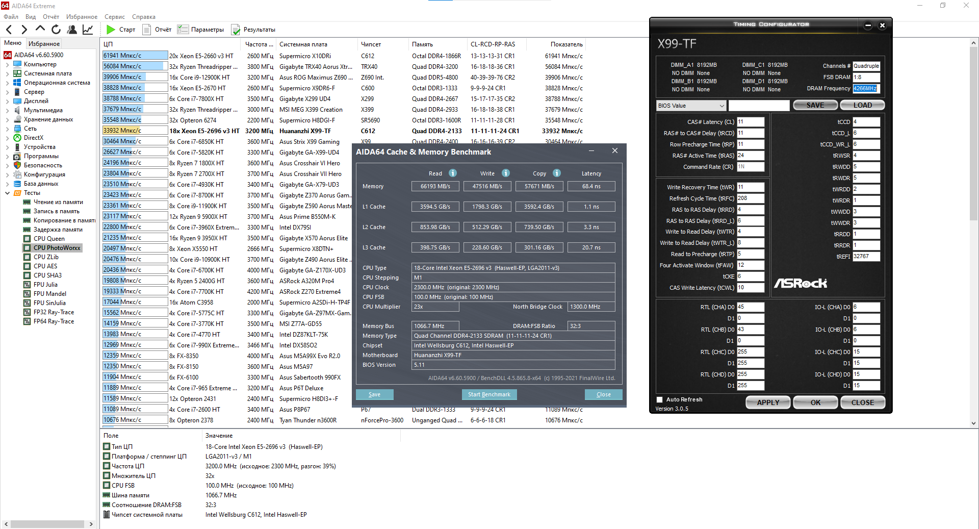This screenshot has height=529, width=979.
Task: Click Close in the Cache & Memory Benchmark
Action: pyautogui.click(x=604, y=394)
